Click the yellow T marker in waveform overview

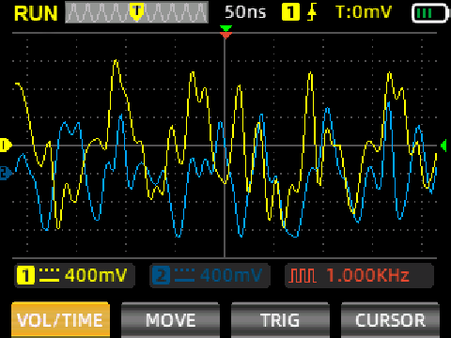136,12
